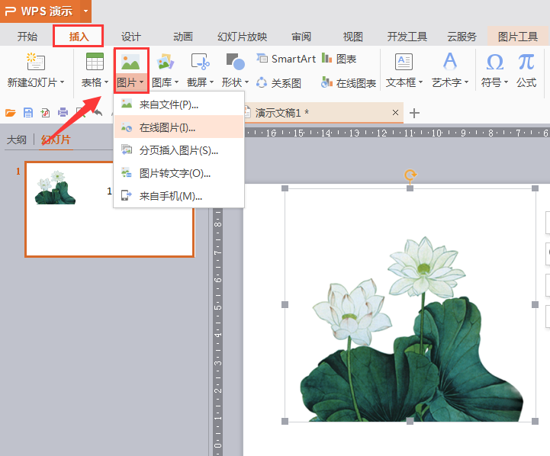Expand the 艺术字 dropdown arrow
The width and height of the screenshot is (550, 456).
click(x=466, y=82)
